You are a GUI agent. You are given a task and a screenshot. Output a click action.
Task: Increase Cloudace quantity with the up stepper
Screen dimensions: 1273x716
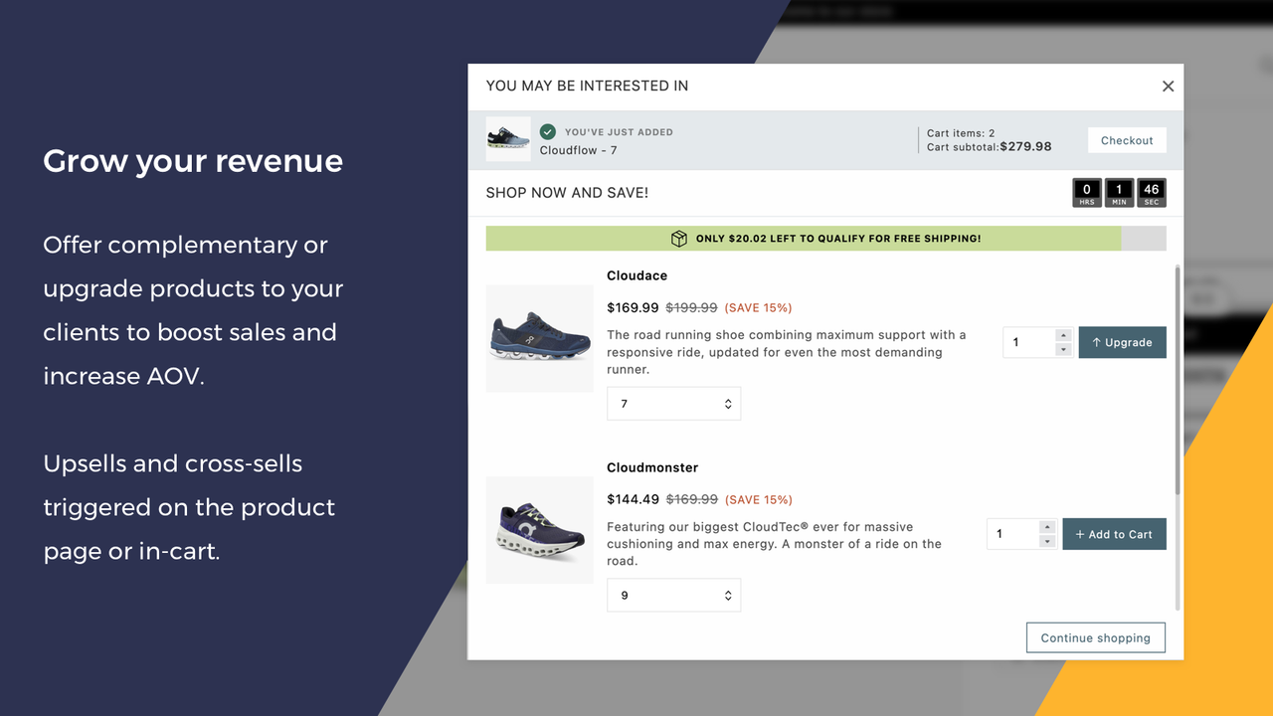click(1062, 335)
